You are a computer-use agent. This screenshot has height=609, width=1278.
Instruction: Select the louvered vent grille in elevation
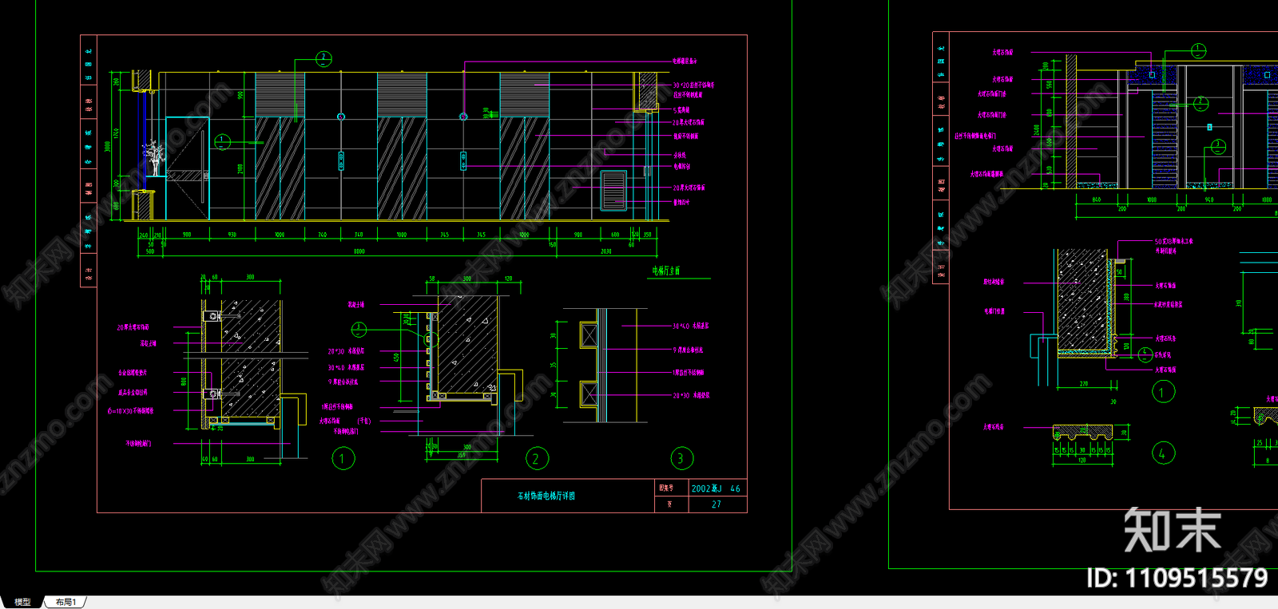click(x=613, y=191)
